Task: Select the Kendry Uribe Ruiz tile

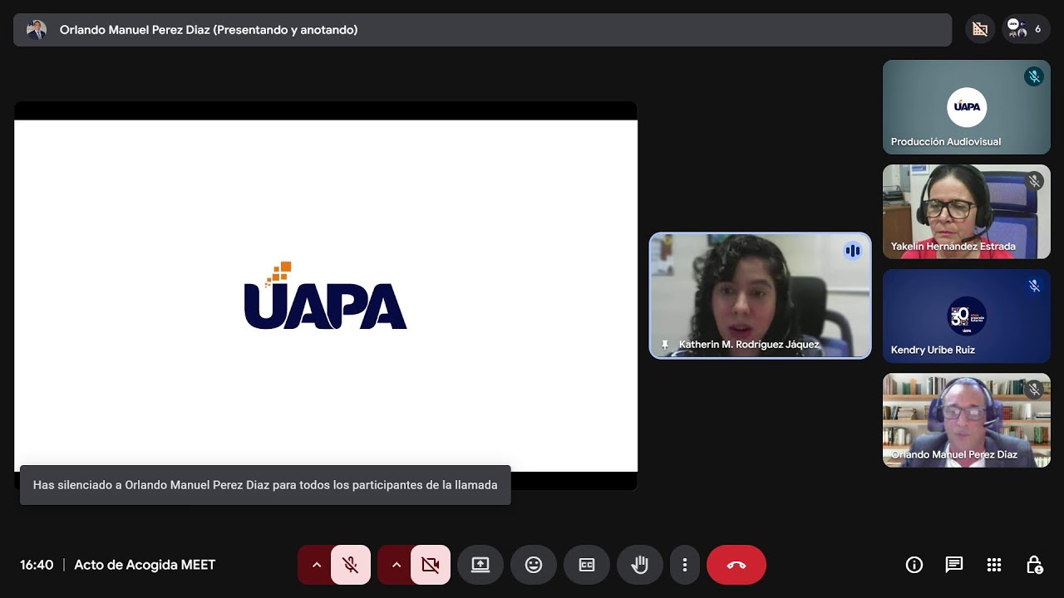Action: click(x=967, y=316)
